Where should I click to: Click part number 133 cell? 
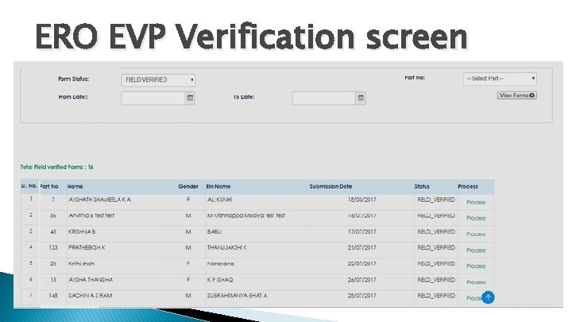click(53, 247)
